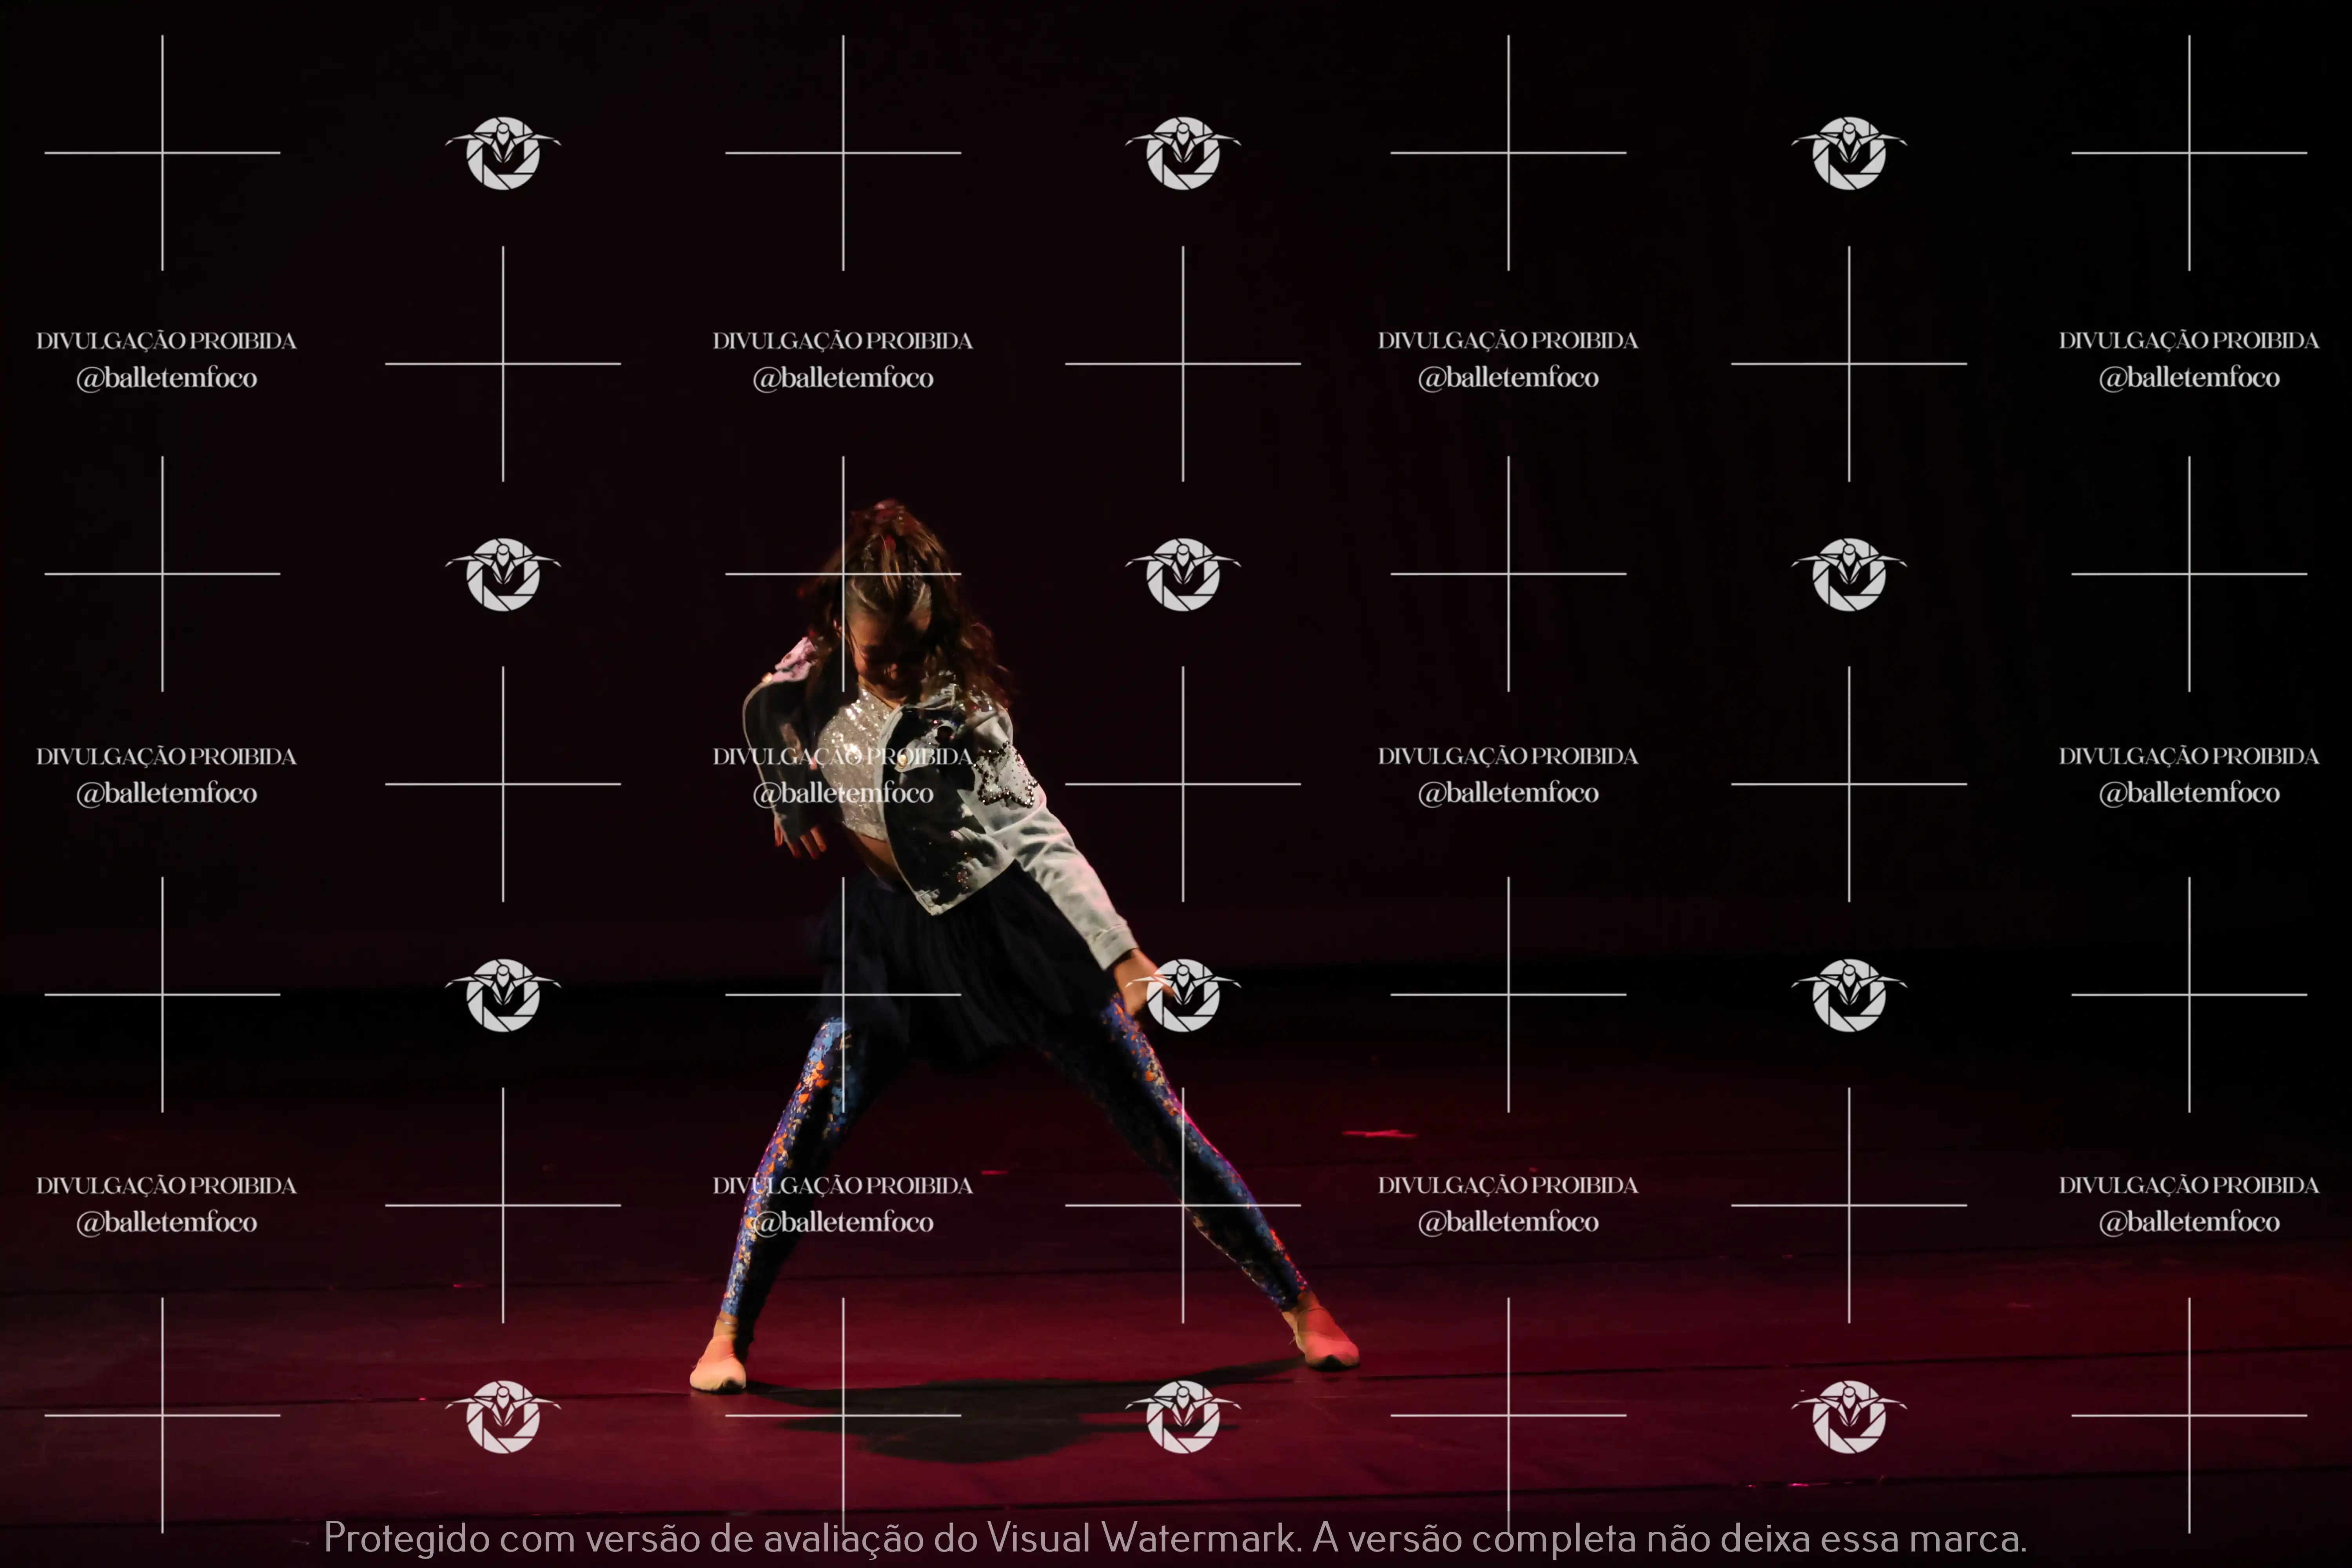Click the camera logo on the dancer's shadow
Image resolution: width=2352 pixels, height=1568 pixels.
[x=1183, y=1416]
